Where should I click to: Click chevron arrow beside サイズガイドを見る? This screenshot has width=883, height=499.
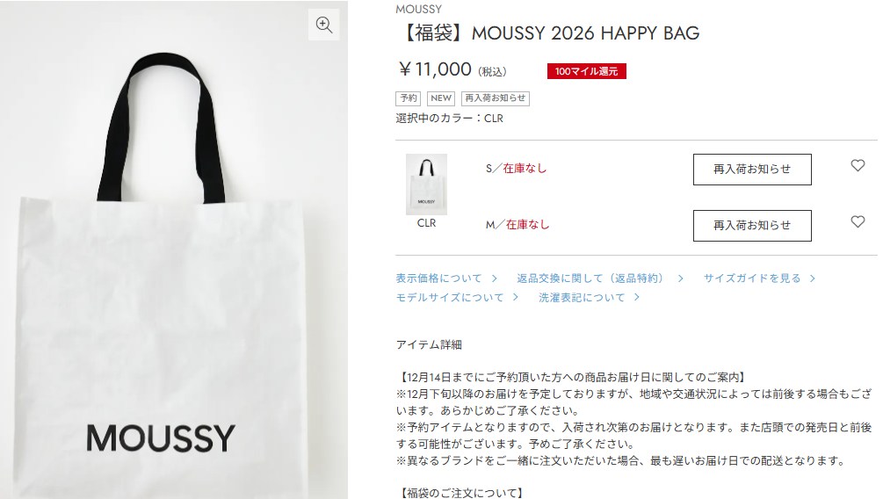(812, 278)
